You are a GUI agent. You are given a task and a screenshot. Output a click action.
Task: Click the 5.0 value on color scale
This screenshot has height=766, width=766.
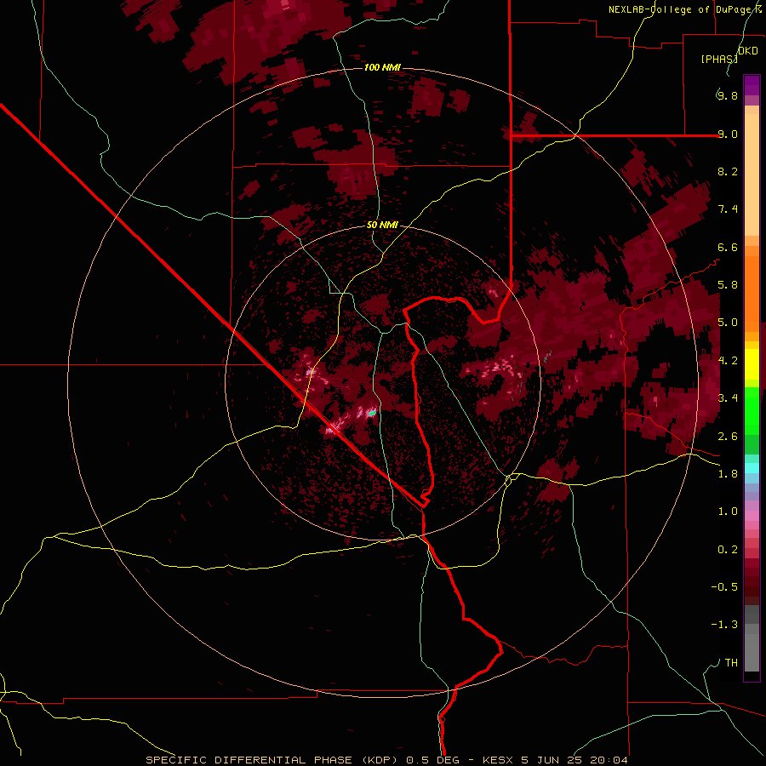tap(728, 323)
